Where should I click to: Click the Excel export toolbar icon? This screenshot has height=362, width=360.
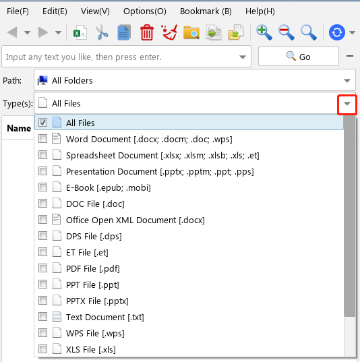(80, 32)
